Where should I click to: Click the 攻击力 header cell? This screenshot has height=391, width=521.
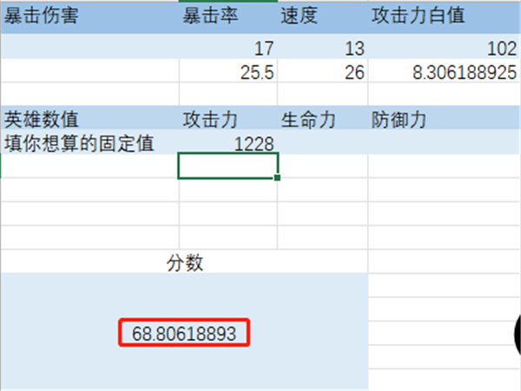[x=228, y=118]
